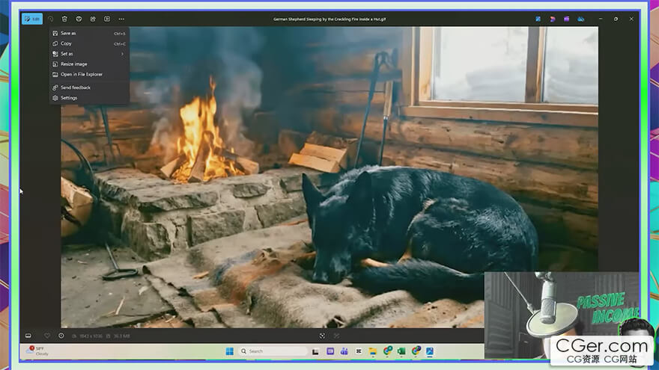Open the second Chrome icon next to Excel
Image resolution: width=659 pixels, height=370 pixels.
coord(416,351)
